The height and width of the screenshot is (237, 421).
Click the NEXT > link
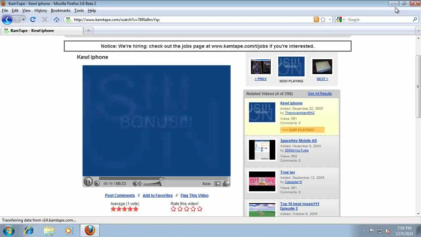tap(322, 79)
